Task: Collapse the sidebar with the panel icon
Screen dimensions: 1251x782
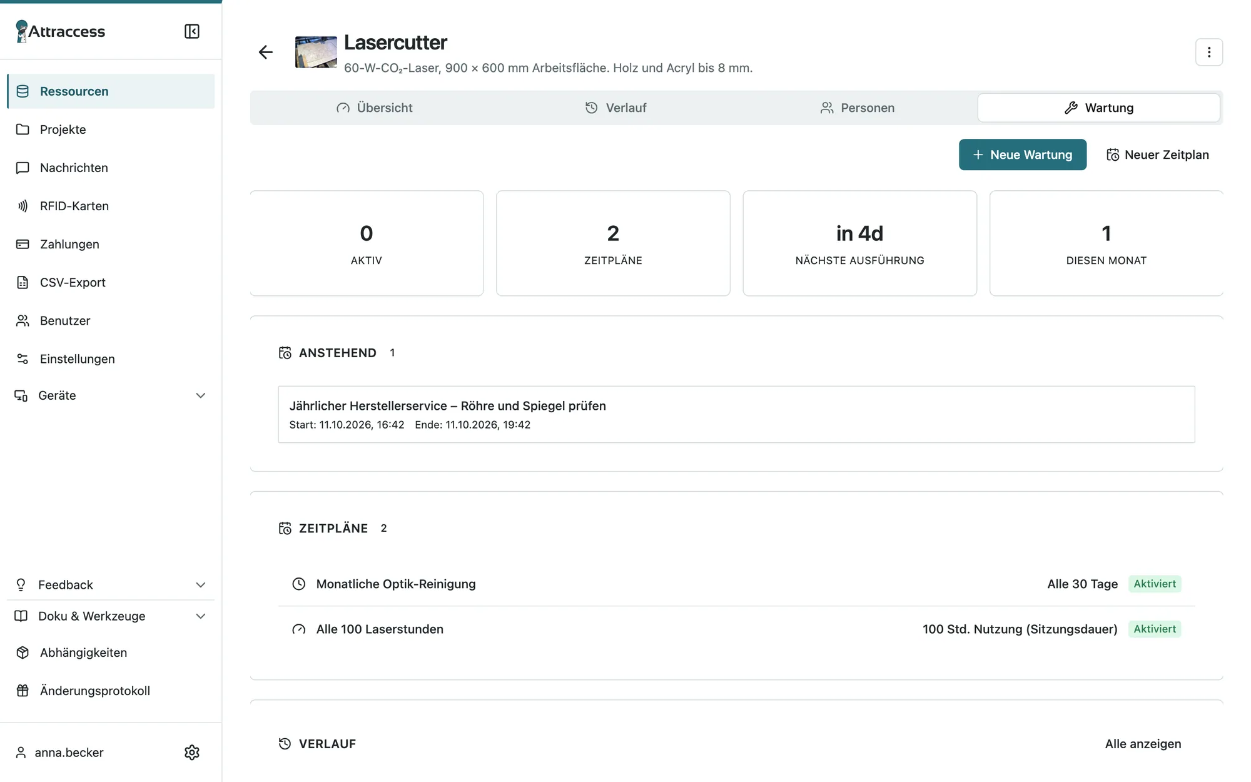Action: (x=192, y=31)
